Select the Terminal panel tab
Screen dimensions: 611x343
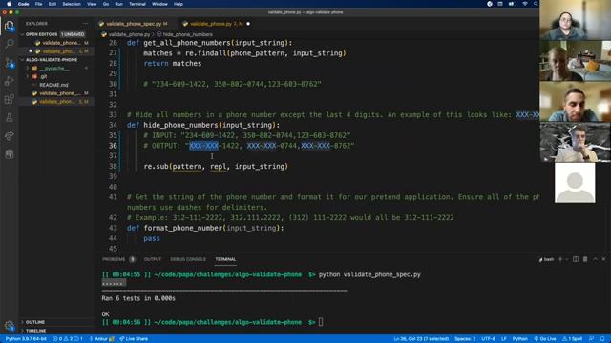point(225,259)
